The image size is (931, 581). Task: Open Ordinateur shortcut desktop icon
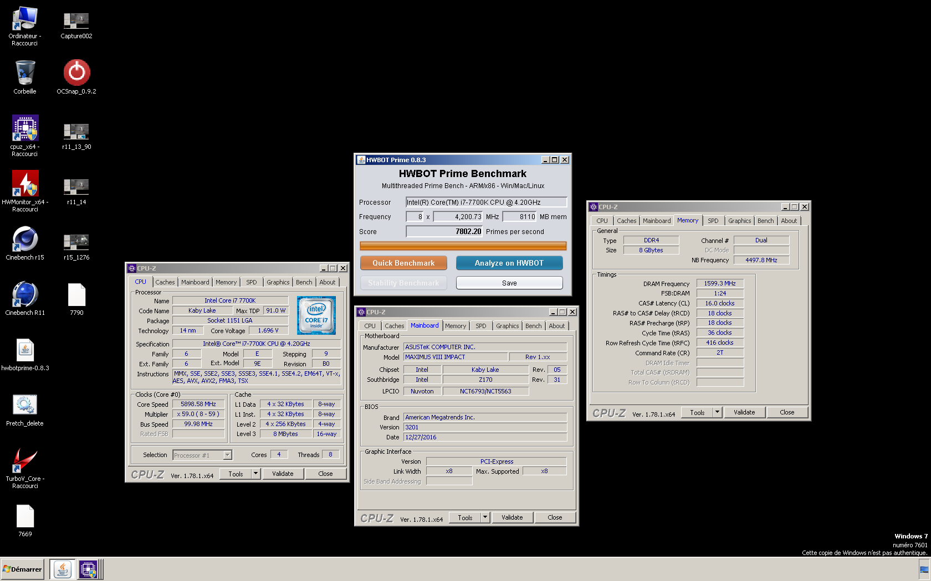(x=25, y=27)
